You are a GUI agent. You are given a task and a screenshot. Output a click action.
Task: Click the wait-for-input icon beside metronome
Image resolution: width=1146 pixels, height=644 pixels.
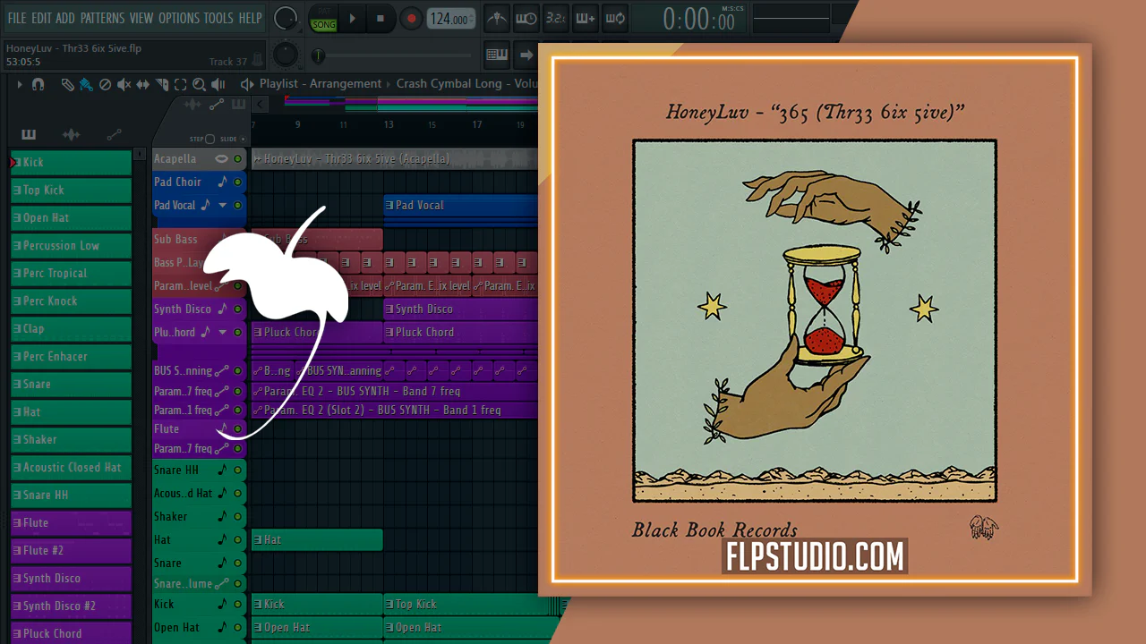526,18
